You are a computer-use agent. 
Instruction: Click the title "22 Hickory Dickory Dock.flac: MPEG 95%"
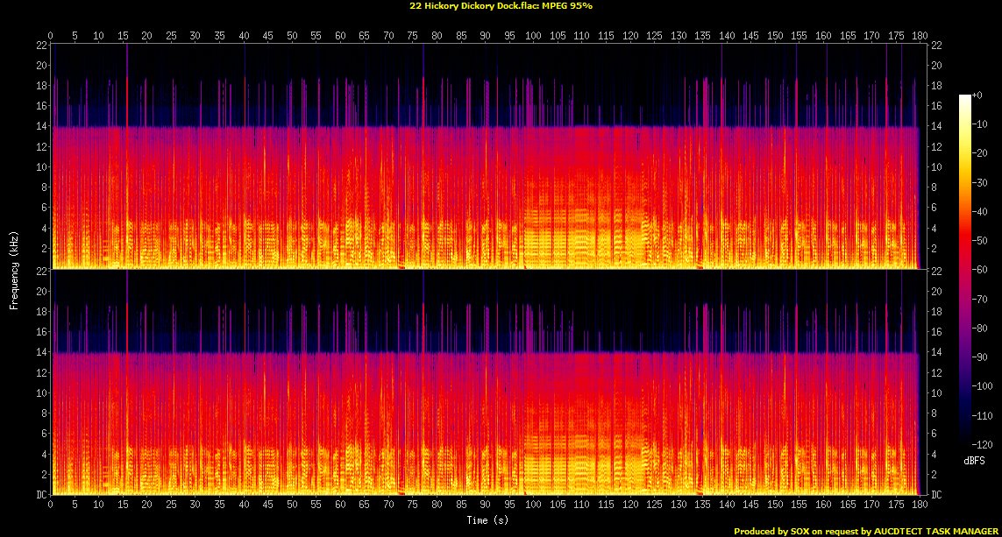501,5
